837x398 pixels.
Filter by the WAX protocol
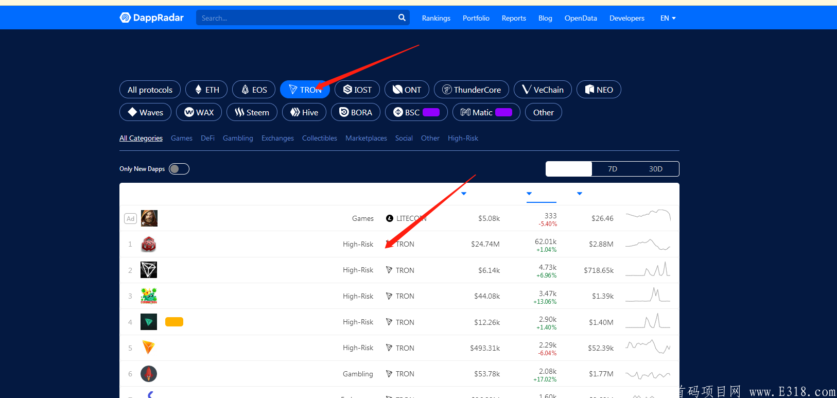199,112
